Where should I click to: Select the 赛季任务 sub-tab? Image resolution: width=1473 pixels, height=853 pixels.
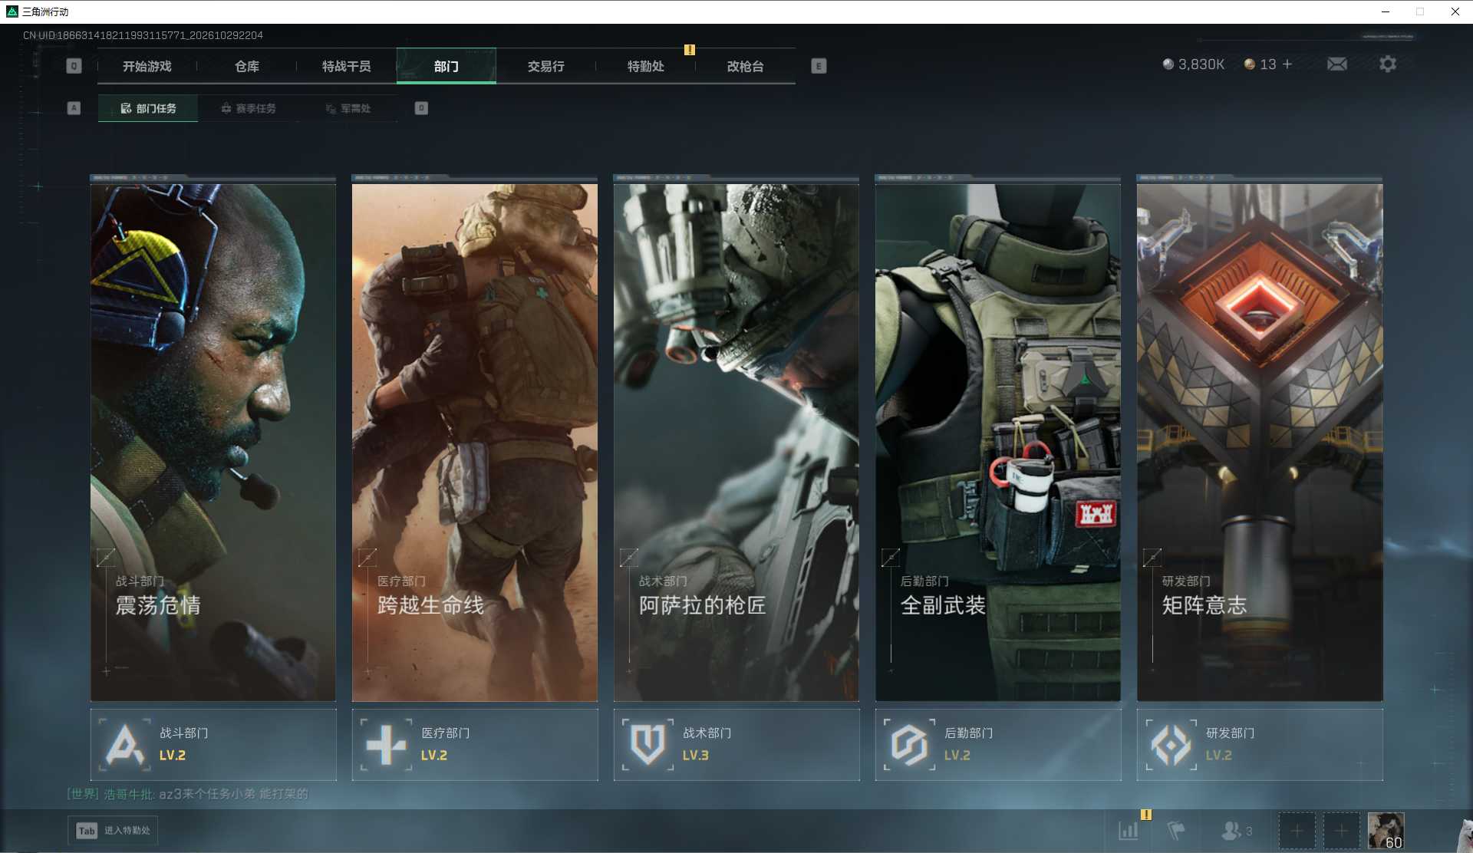(249, 108)
